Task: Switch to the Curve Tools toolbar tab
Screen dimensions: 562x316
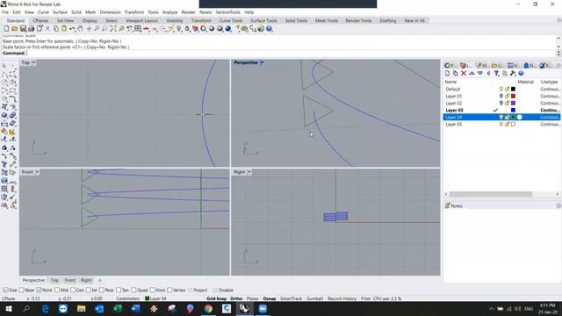Action: (x=231, y=21)
